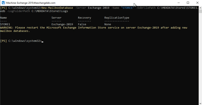Click the False value under Recovery
The height and width of the screenshot is (105, 202).
(82, 24)
